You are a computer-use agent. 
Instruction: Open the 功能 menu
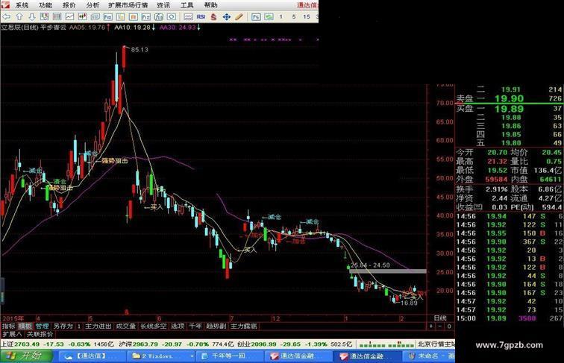point(46,5)
